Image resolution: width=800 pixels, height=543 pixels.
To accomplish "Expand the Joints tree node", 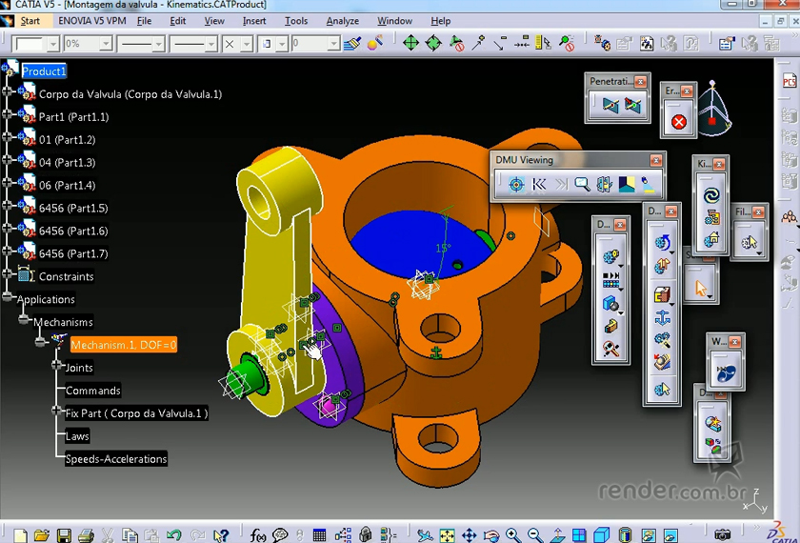I will [x=55, y=367].
